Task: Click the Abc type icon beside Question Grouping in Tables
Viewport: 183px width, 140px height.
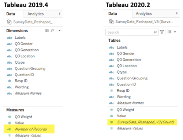Action: (112, 78)
